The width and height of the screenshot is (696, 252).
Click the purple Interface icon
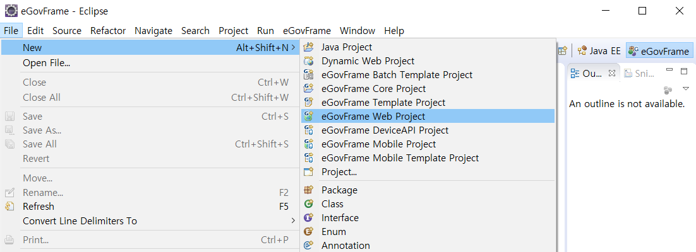[x=308, y=217]
